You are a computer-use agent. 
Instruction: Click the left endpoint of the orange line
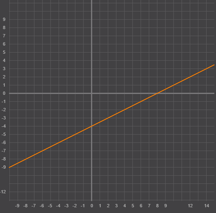pyautogui.click(x=9, y=167)
